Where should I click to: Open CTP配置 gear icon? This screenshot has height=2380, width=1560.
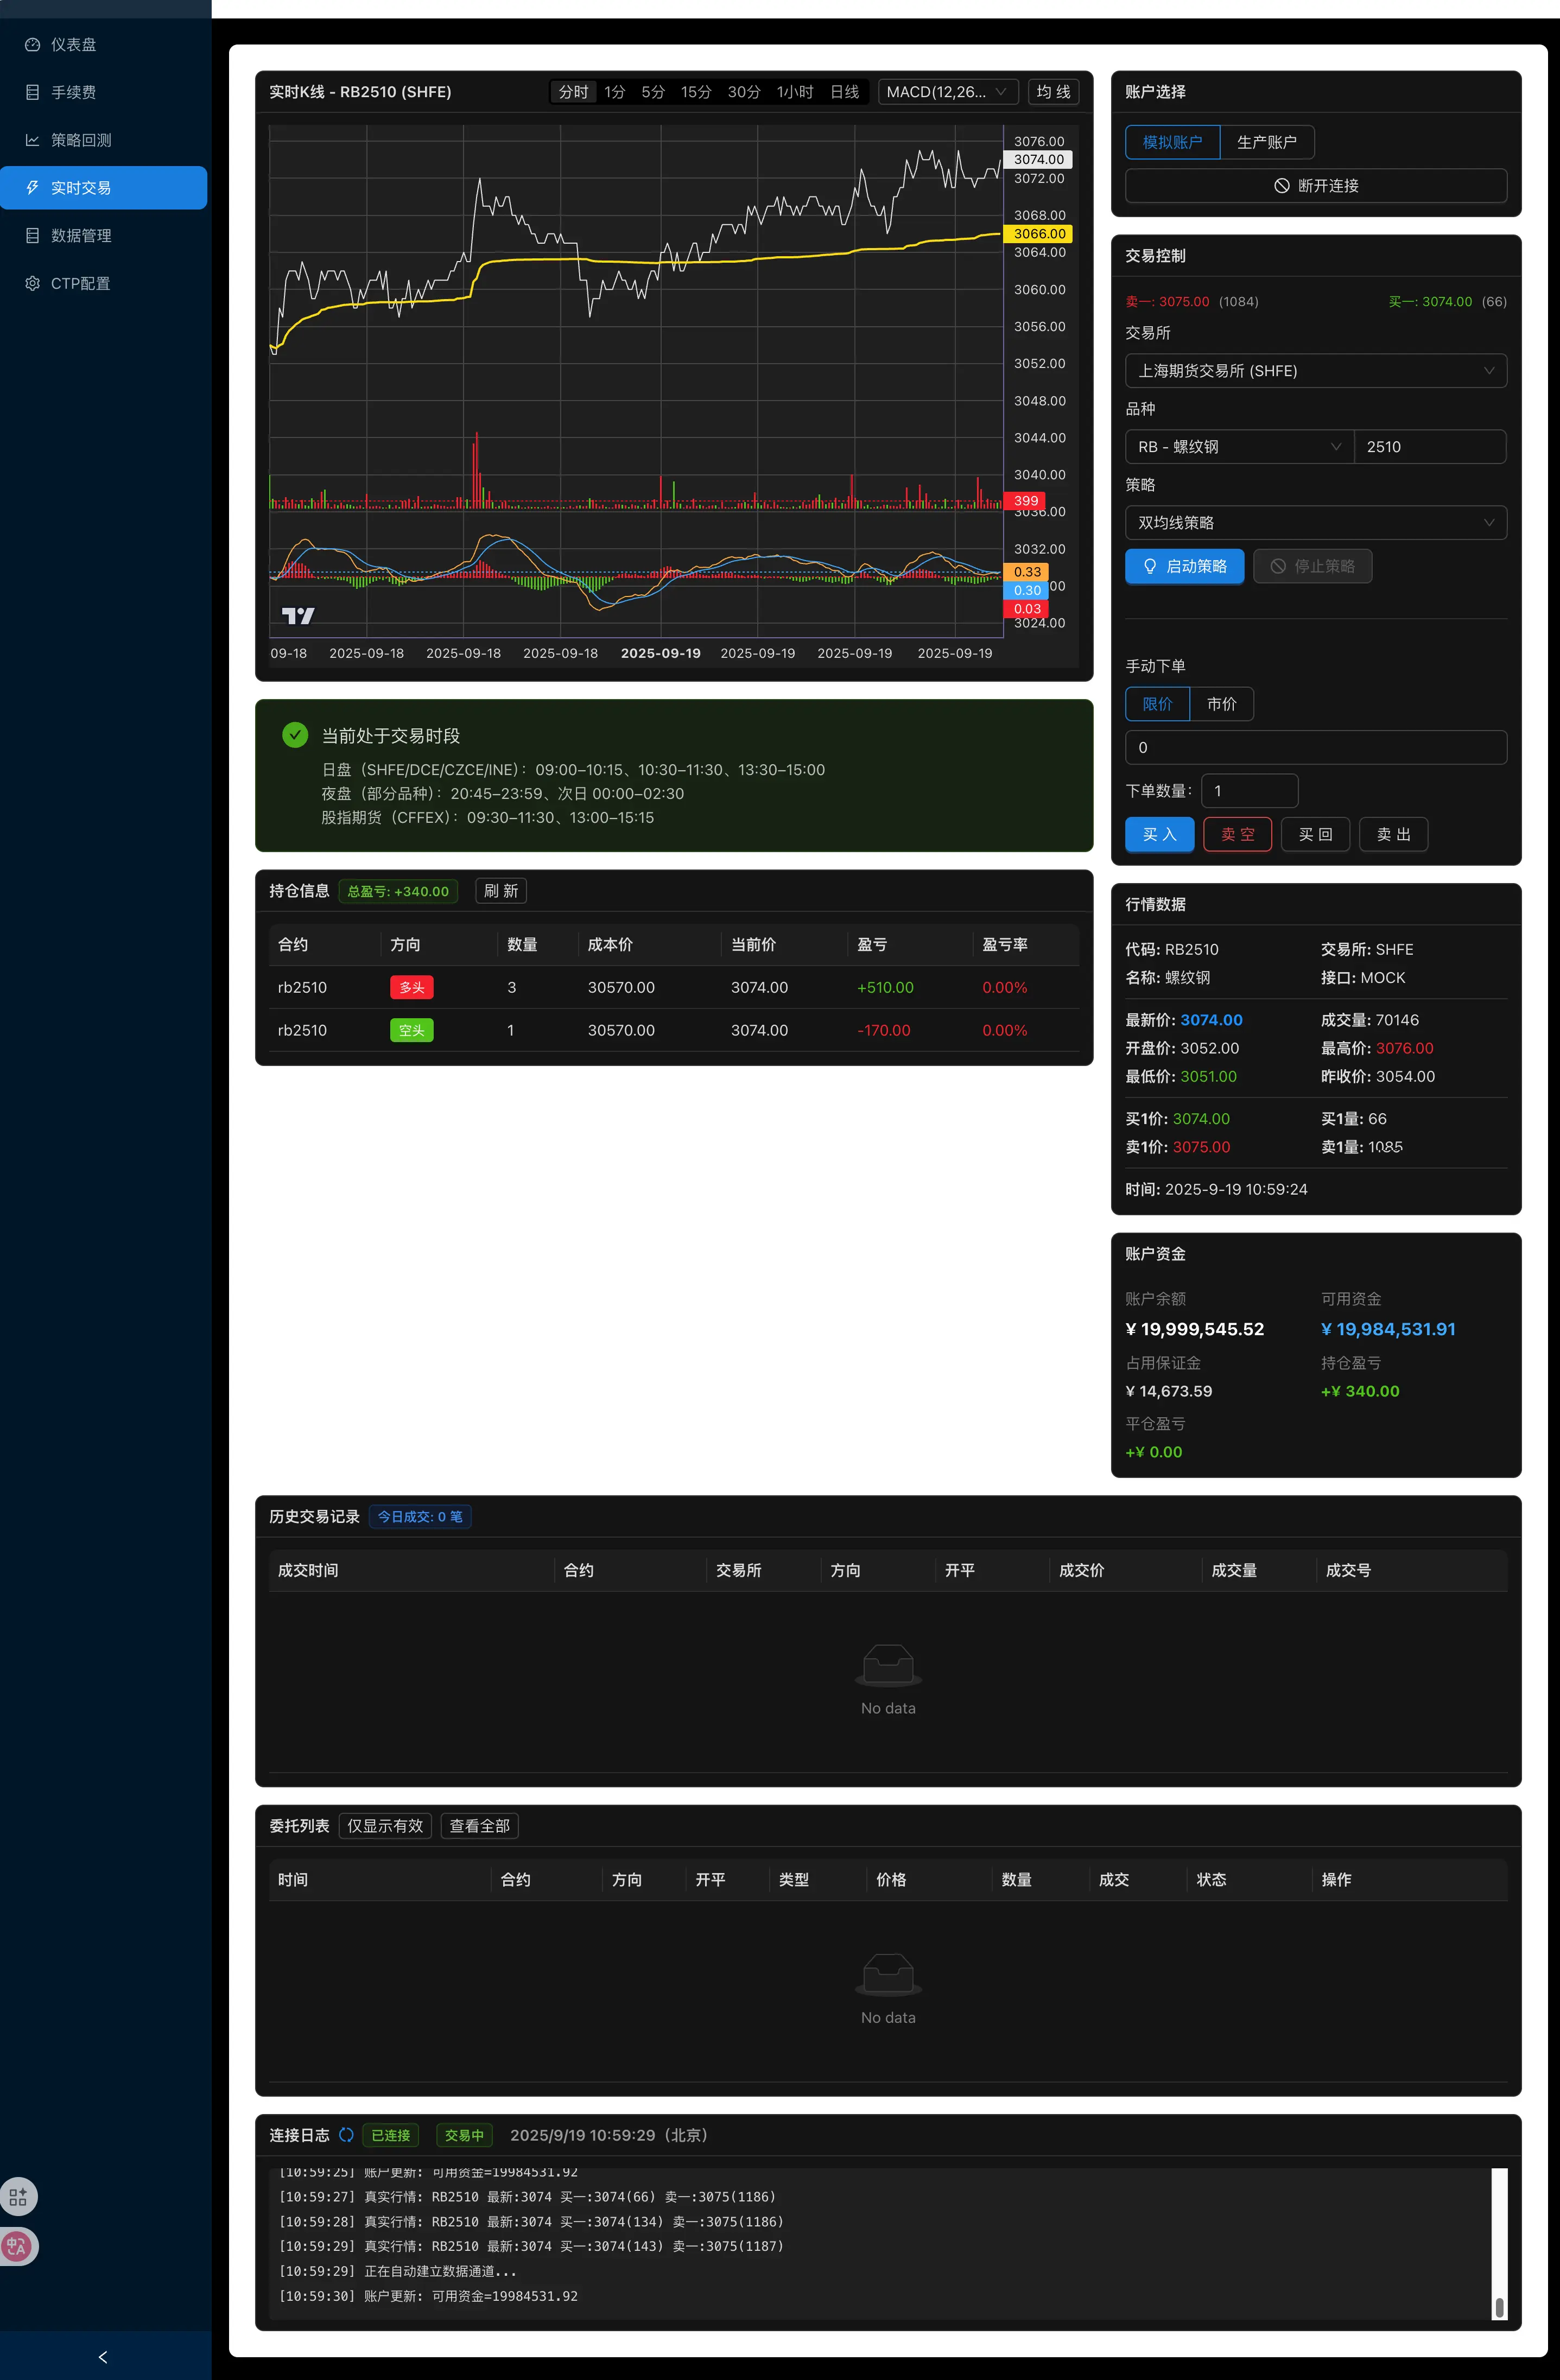(x=32, y=284)
